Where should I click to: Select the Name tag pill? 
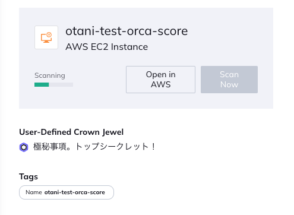[67, 192]
